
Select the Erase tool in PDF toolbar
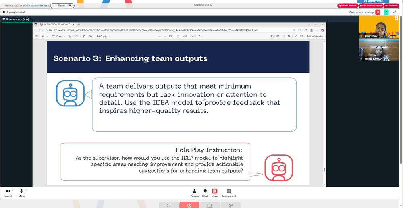pos(70,36)
